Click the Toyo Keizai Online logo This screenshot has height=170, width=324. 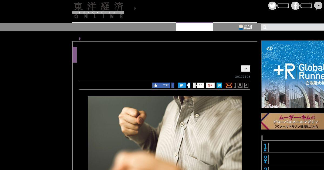point(98,11)
